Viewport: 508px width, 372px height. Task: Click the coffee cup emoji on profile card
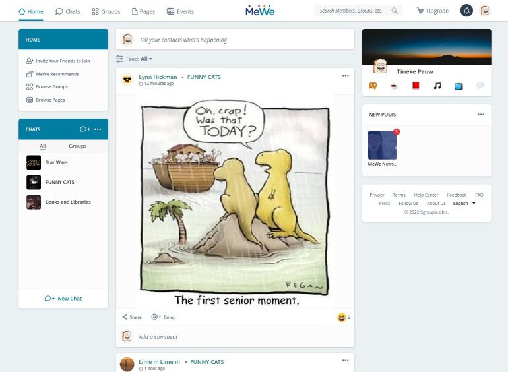point(394,86)
